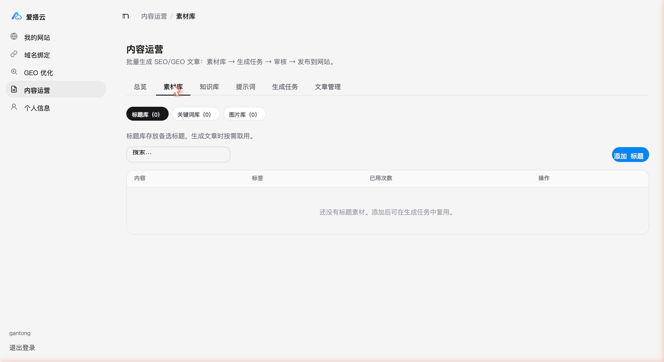Screen dimensions: 664x362
Task: Open the 生成任务 tab
Action: point(285,87)
